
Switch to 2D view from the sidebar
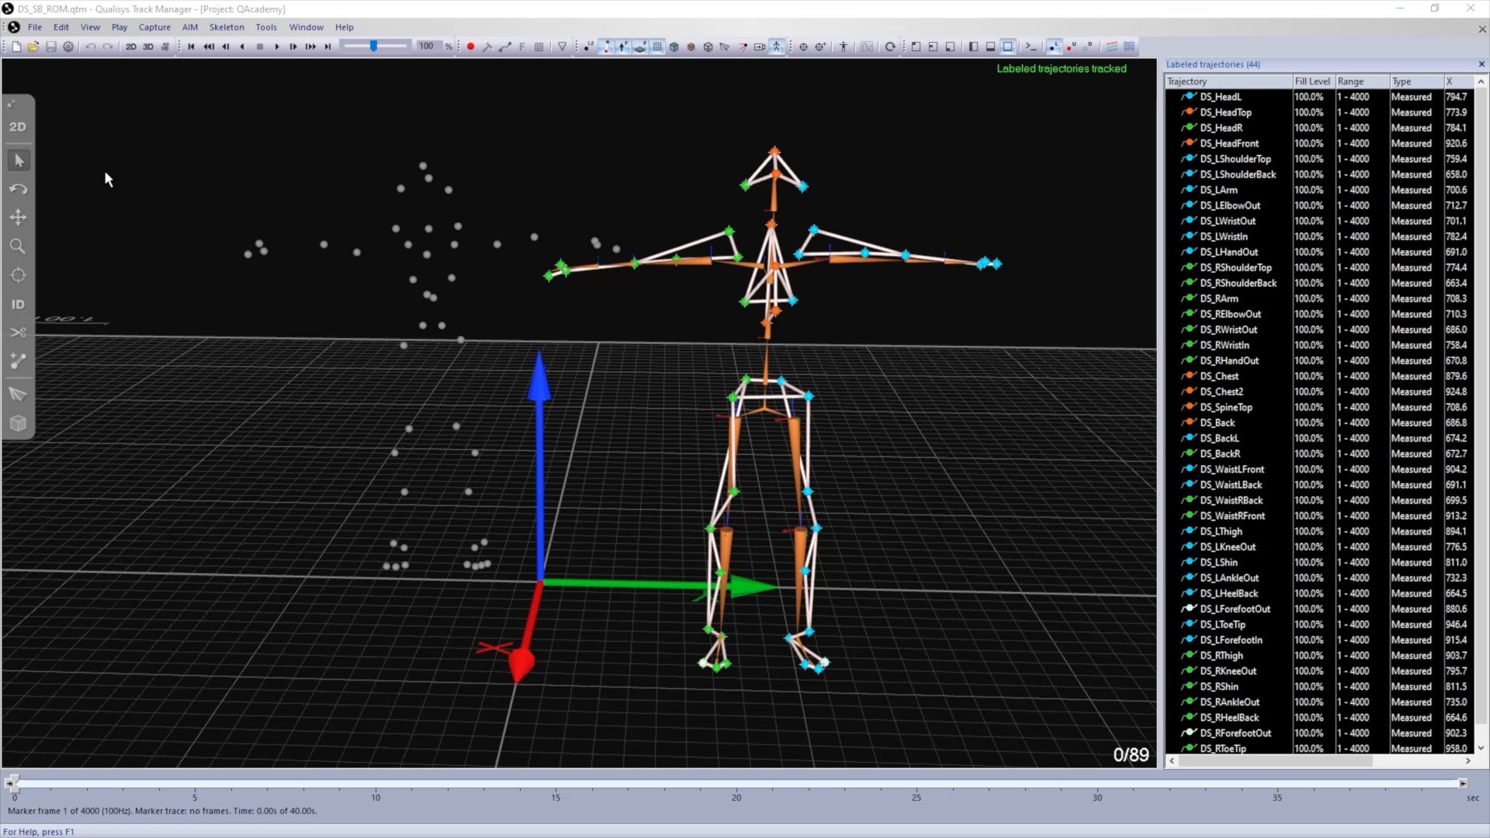pos(18,126)
